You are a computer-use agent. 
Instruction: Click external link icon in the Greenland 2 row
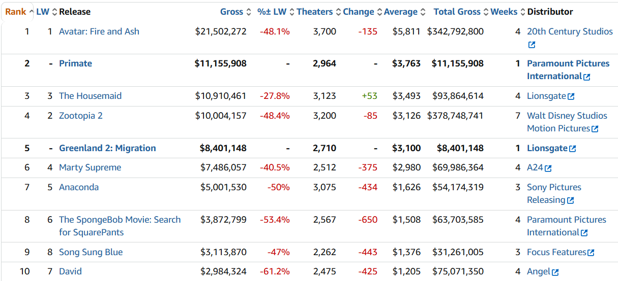coord(572,149)
